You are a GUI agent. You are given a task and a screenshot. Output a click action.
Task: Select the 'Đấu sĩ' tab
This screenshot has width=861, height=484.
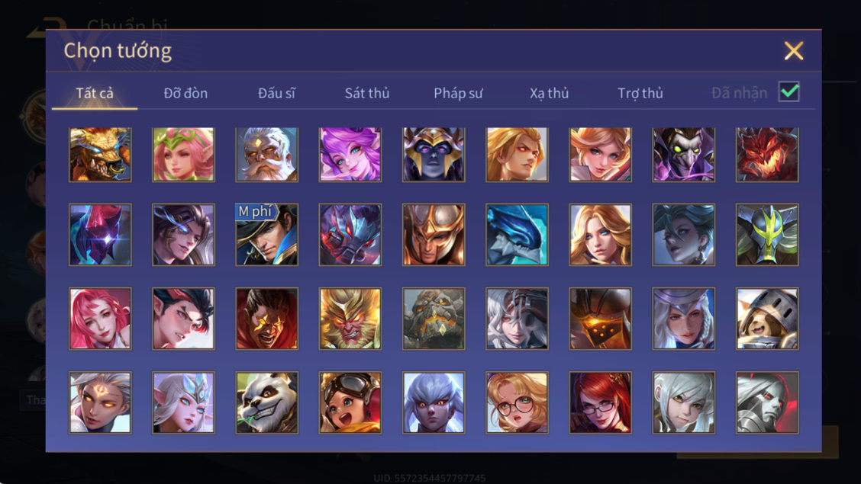click(x=276, y=93)
